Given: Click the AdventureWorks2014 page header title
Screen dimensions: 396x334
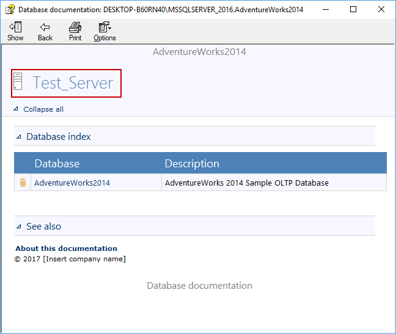Looking at the screenshot, I should tap(199, 52).
